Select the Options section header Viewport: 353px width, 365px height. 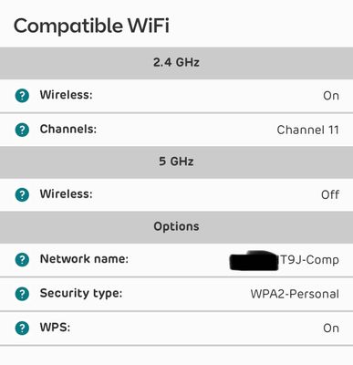click(x=176, y=227)
